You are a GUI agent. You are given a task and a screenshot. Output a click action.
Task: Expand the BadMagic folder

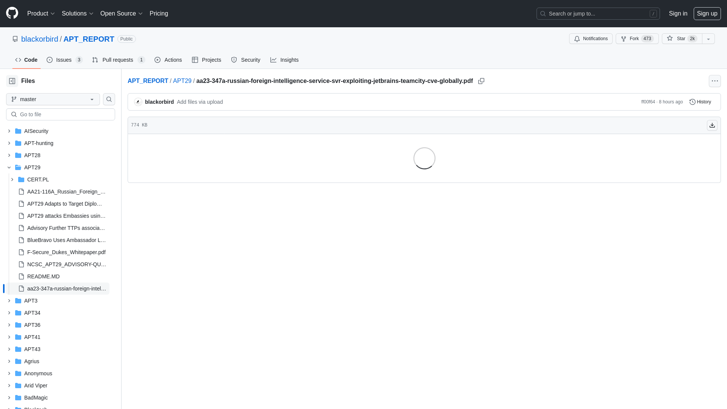9,398
